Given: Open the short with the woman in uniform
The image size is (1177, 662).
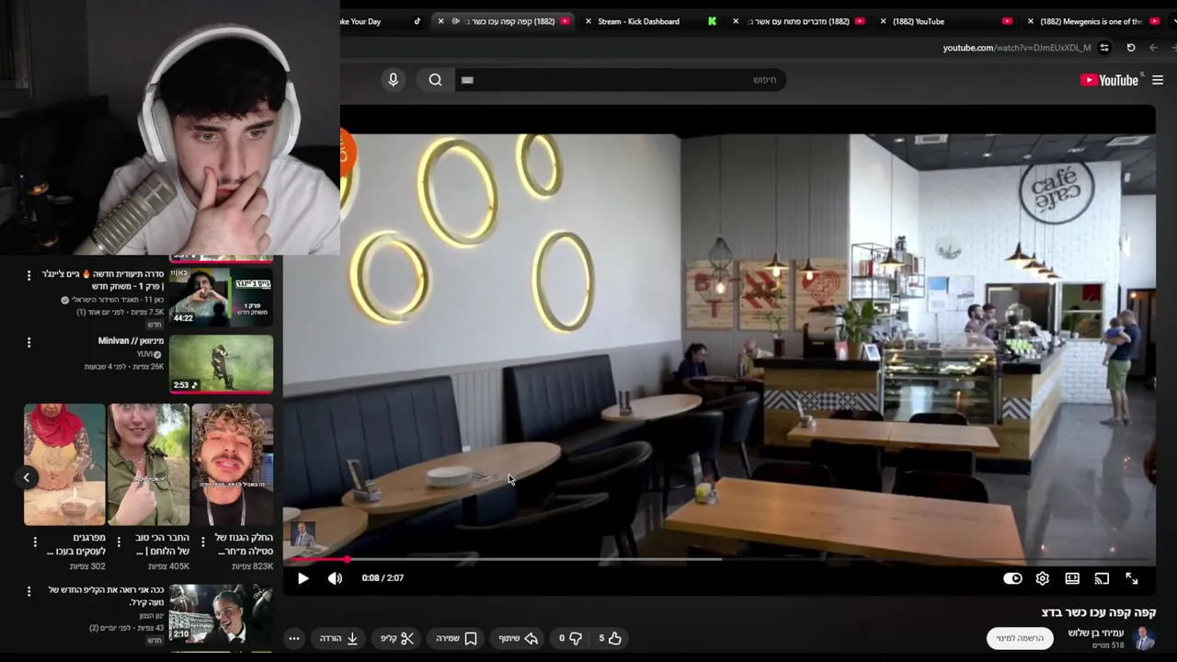Looking at the screenshot, I should click(148, 464).
